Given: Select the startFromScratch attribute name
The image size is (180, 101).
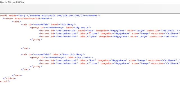Looking at the screenshot, I should click(x=27, y=19).
